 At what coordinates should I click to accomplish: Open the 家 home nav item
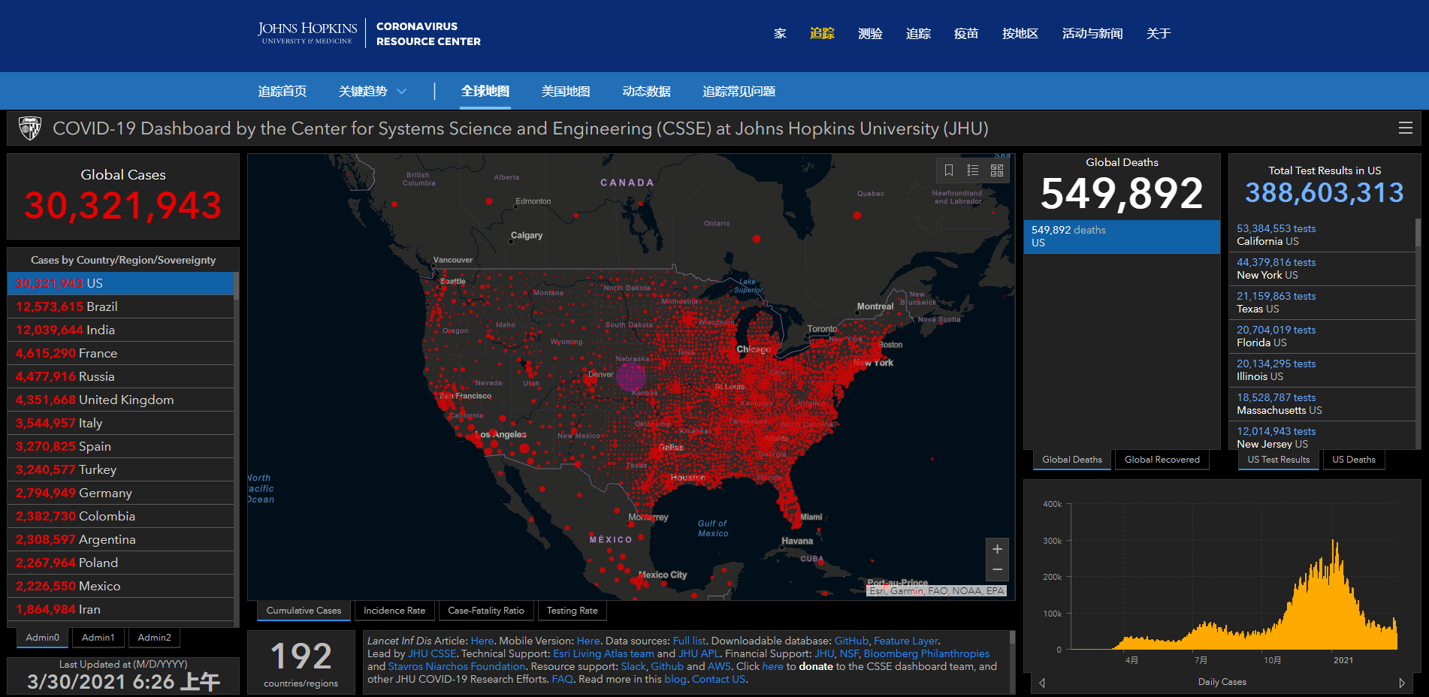click(780, 34)
